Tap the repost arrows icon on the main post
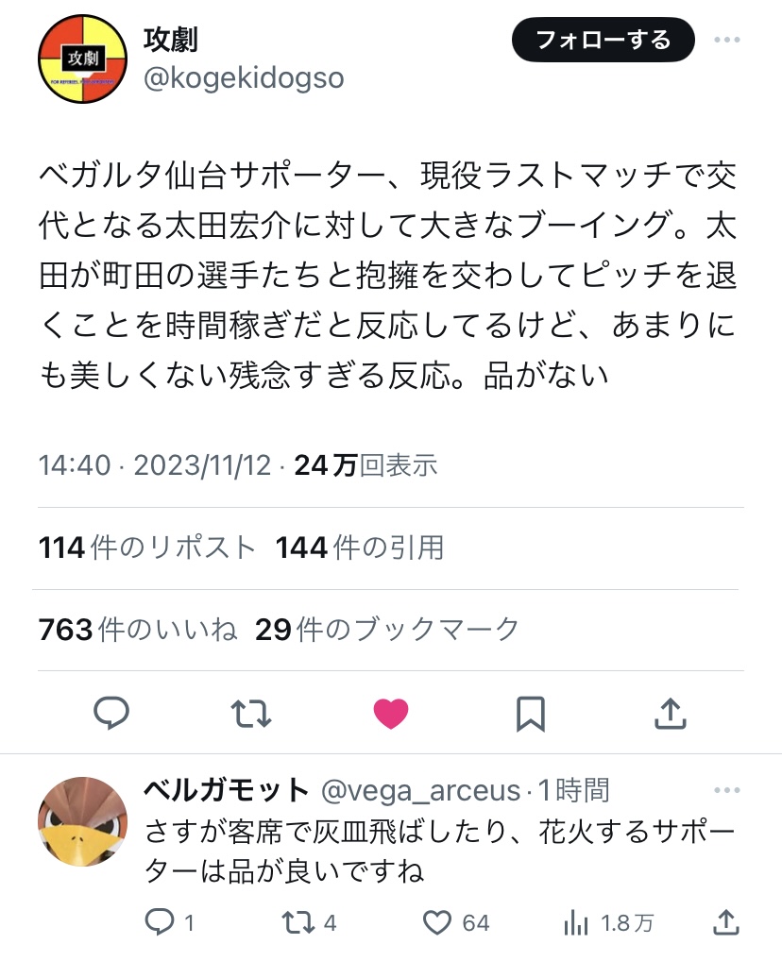 [x=251, y=714]
